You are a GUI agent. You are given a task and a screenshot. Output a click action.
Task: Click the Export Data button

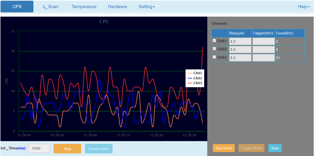[x=99, y=149]
